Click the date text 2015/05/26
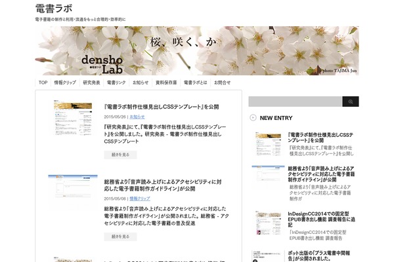This screenshot has width=394, height=262. (115, 117)
